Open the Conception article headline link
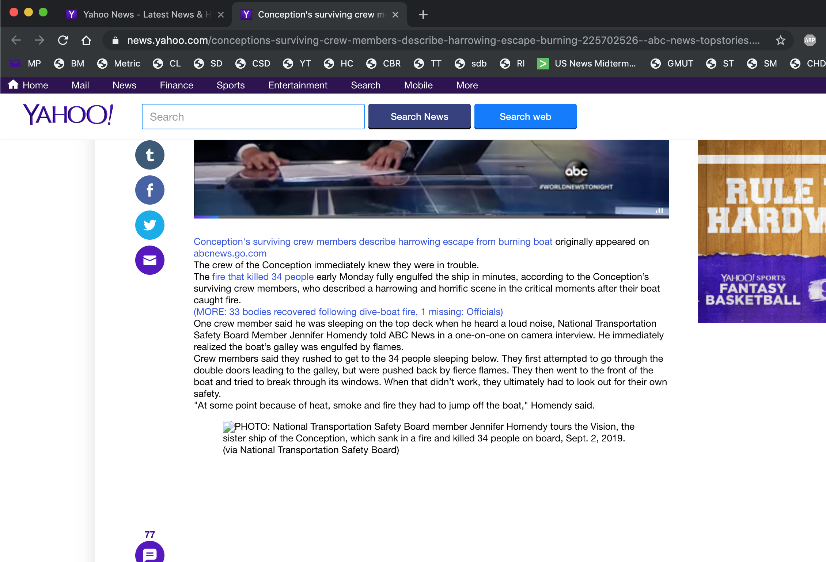This screenshot has width=826, height=562. point(373,242)
